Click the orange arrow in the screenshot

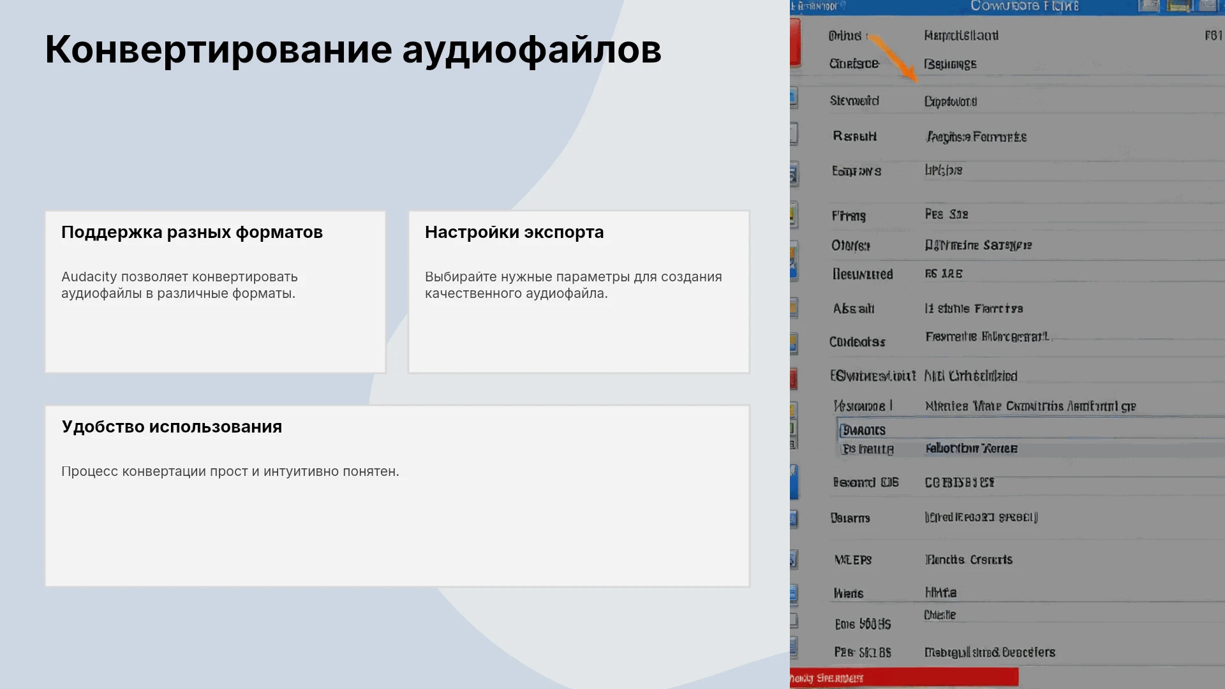pyautogui.click(x=893, y=58)
